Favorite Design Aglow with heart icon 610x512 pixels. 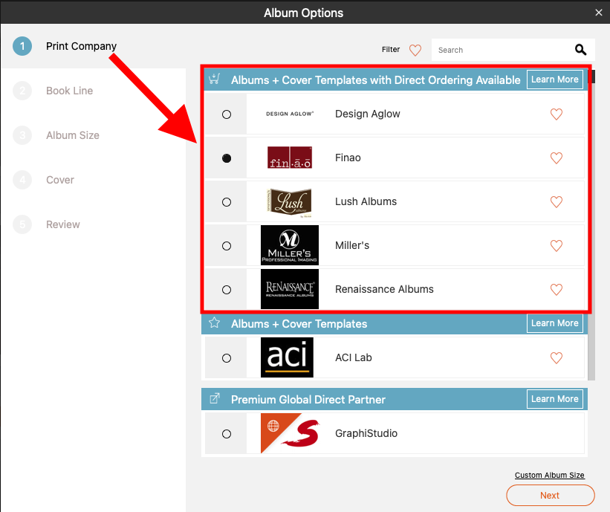(x=556, y=114)
